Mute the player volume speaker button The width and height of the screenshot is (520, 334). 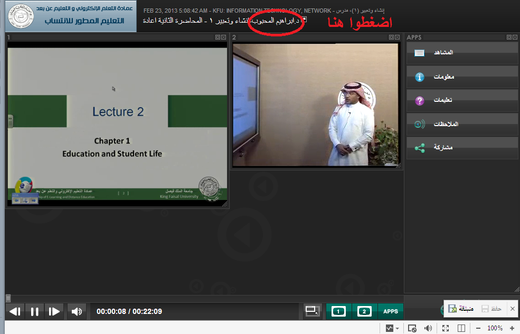(x=77, y=311)
